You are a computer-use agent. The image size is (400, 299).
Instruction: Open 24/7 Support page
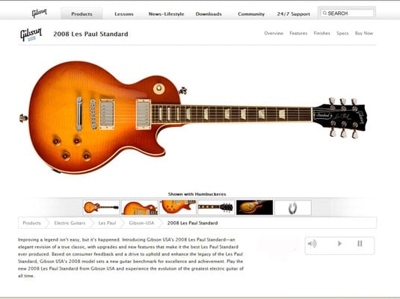(x=293, y=14)
